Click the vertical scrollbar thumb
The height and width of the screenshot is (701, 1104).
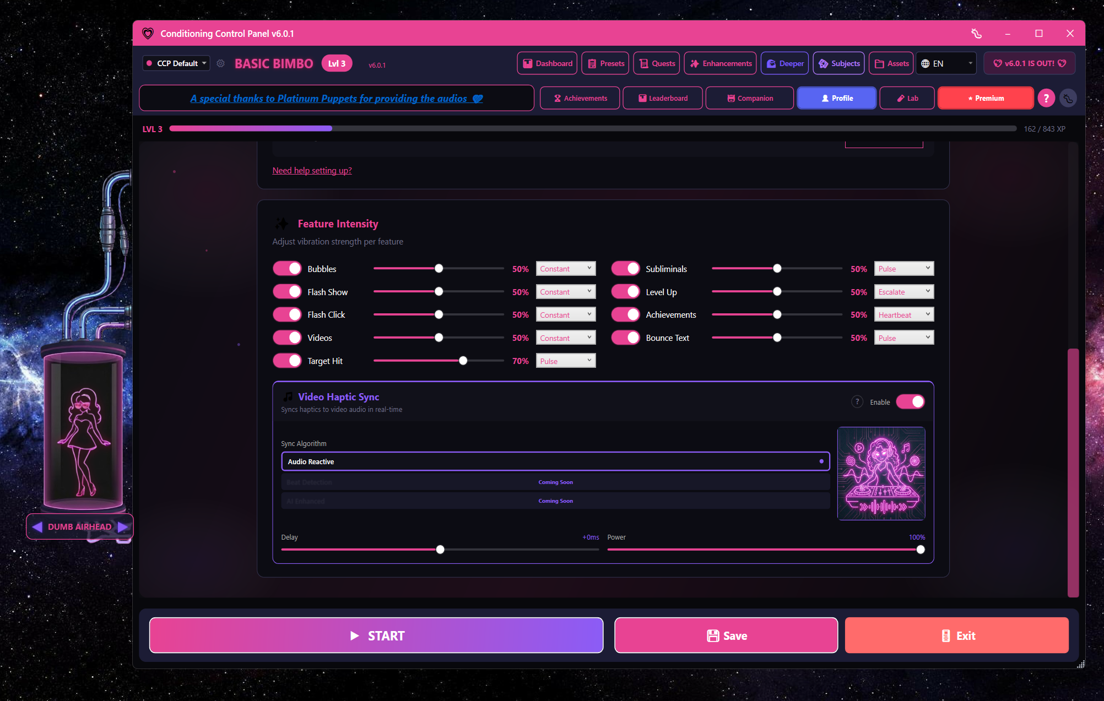pos(1073,472)
